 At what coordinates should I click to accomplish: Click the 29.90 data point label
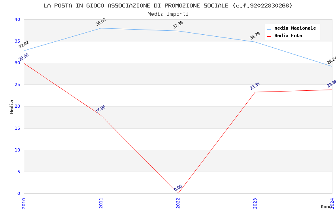point(24,57)
